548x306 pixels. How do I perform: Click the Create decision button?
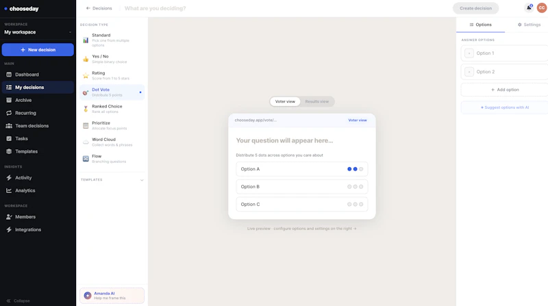pyautogui.click(x=475, y=8)
